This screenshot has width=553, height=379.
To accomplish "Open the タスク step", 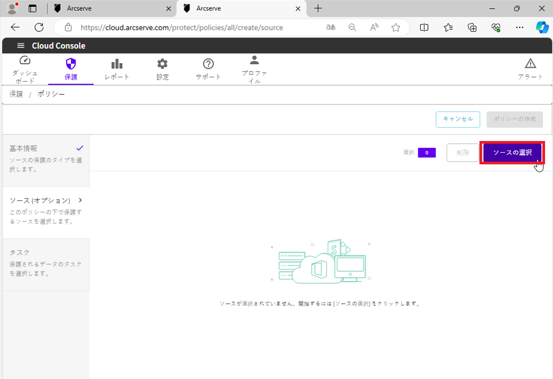I will click(20, 252).
